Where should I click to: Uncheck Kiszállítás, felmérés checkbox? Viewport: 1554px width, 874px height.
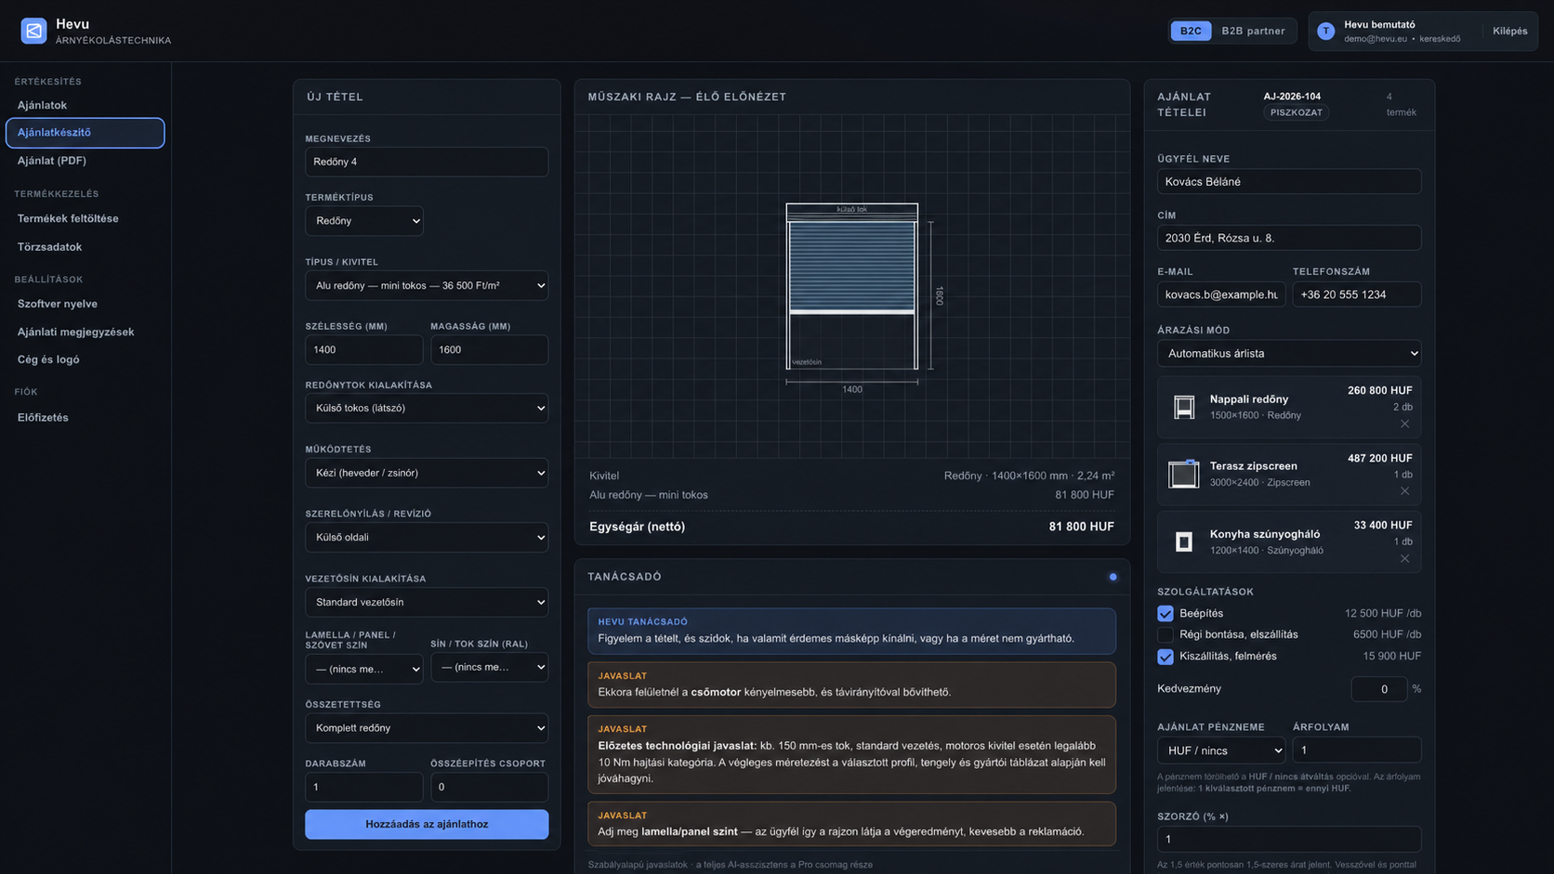pos(1165,657)
